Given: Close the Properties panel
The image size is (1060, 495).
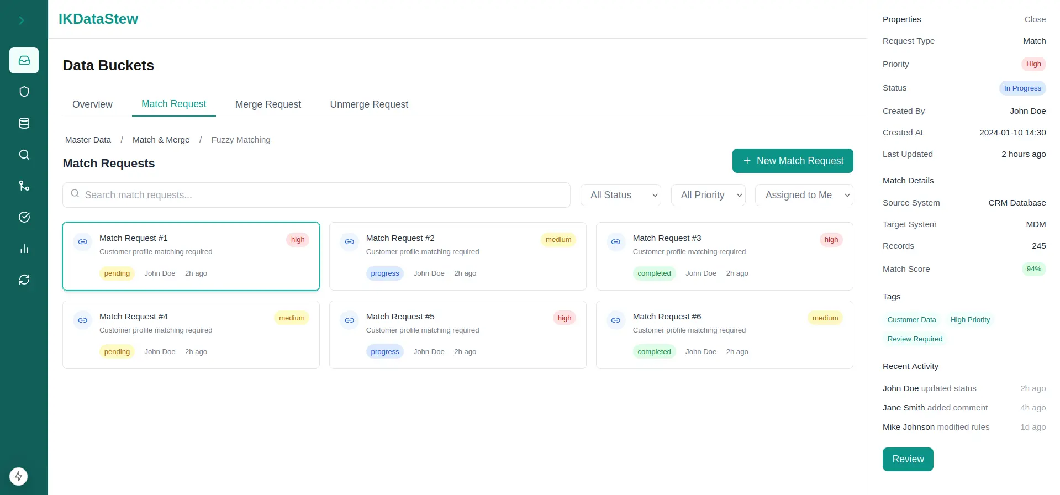Looking at the screenshot, I should coord(1035,19).
